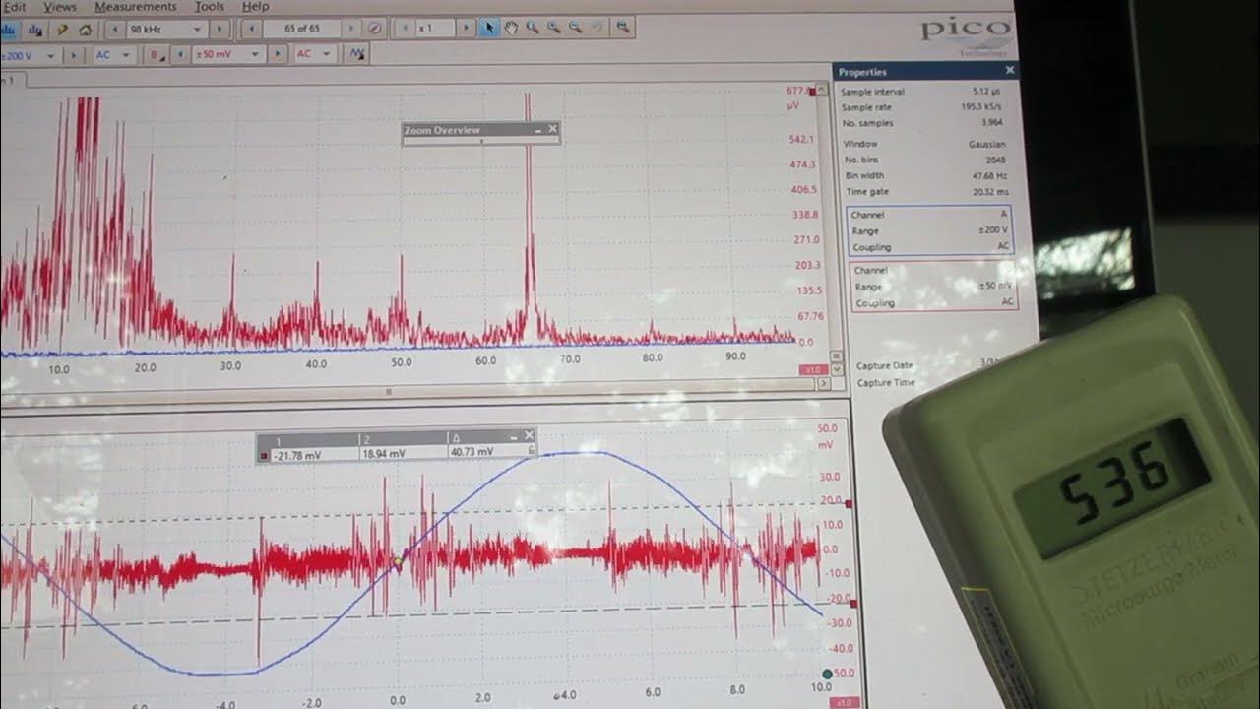
Task: Switch to spectrum mode icon
Action: pyautogui.click(x=7, y=30)
